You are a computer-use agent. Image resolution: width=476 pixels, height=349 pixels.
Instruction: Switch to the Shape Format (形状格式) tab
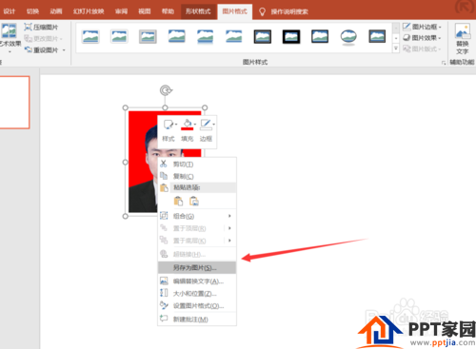click(198, 11)
